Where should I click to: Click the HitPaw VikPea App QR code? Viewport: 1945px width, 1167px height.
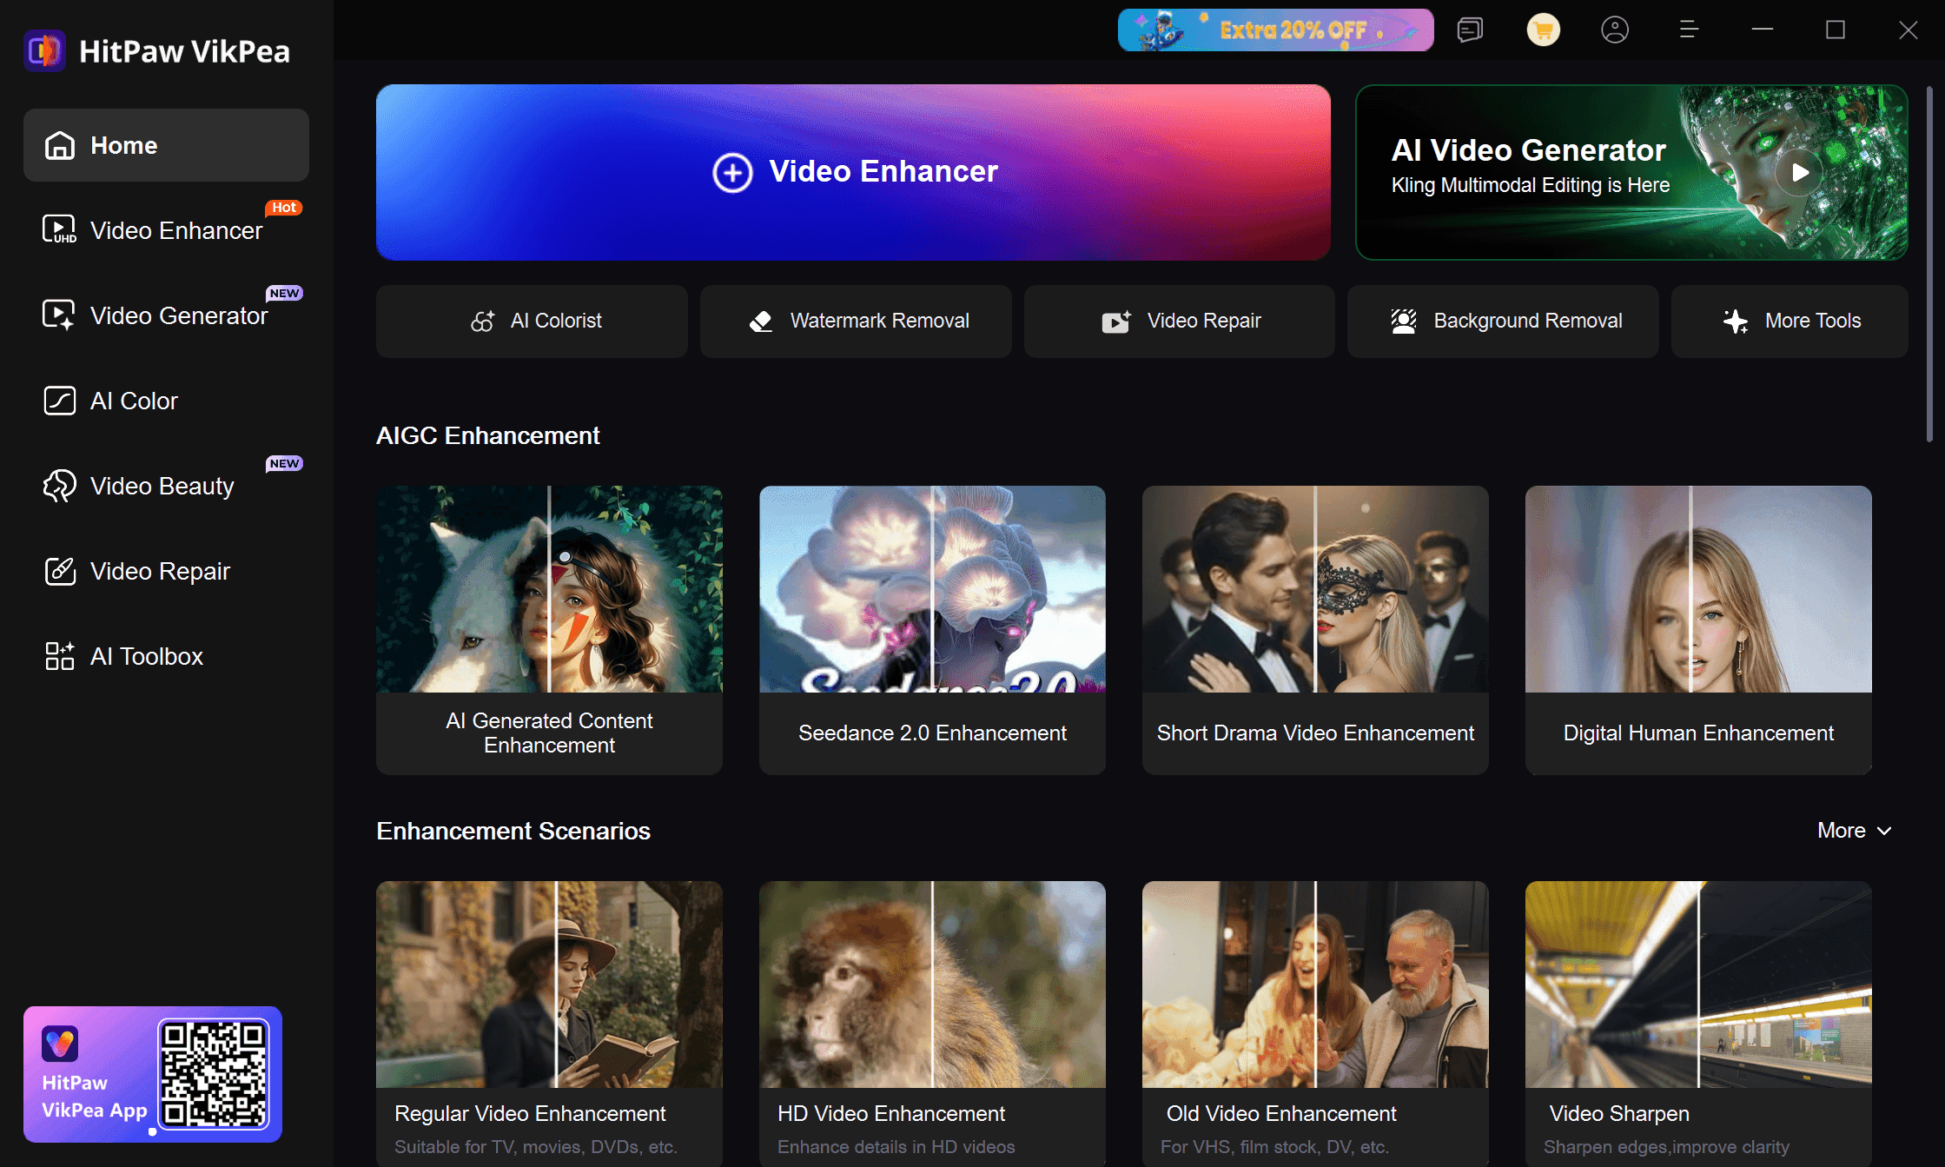pyautogui.click(x=214, y=1074)
